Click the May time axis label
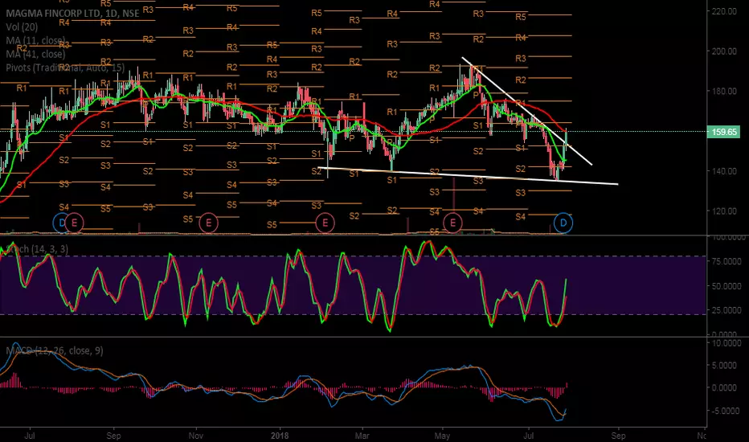Viewport: 749px width, 442px height. coord(442,436)
